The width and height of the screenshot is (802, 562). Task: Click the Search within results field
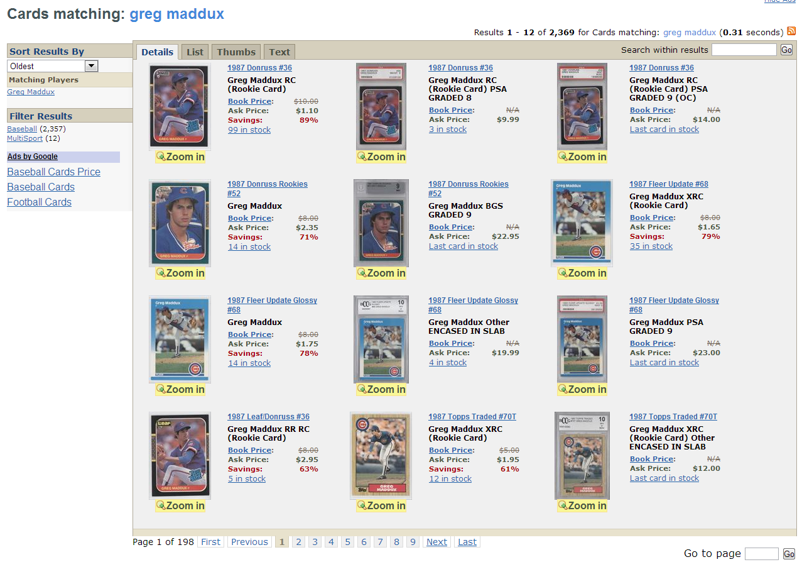click(744, 50)
